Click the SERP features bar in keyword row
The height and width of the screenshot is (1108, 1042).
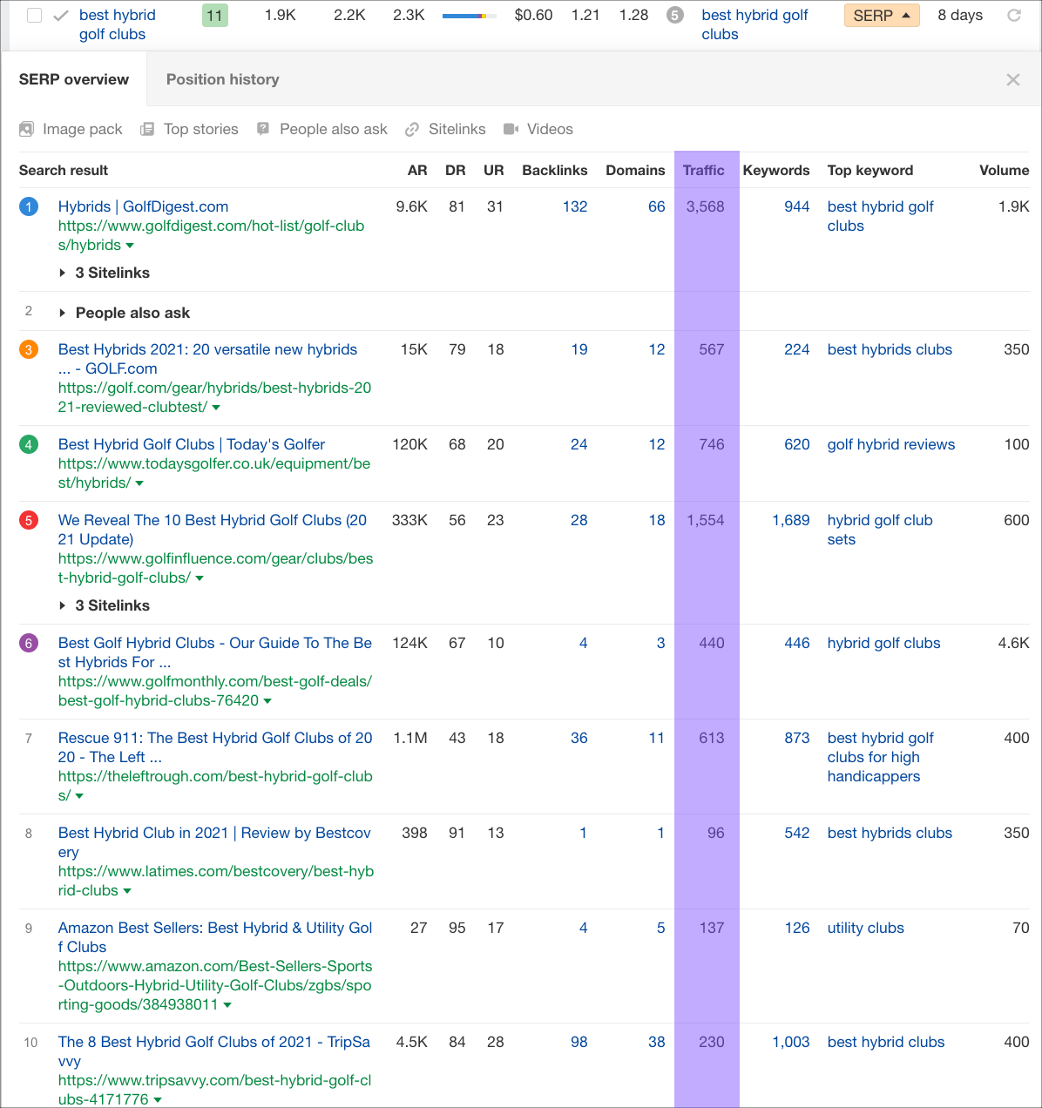click(x=469, y=16)
